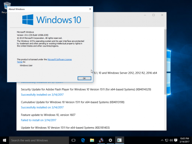Open the network status tray icon
Screen dimensions: 192x144
pos(167,140)
